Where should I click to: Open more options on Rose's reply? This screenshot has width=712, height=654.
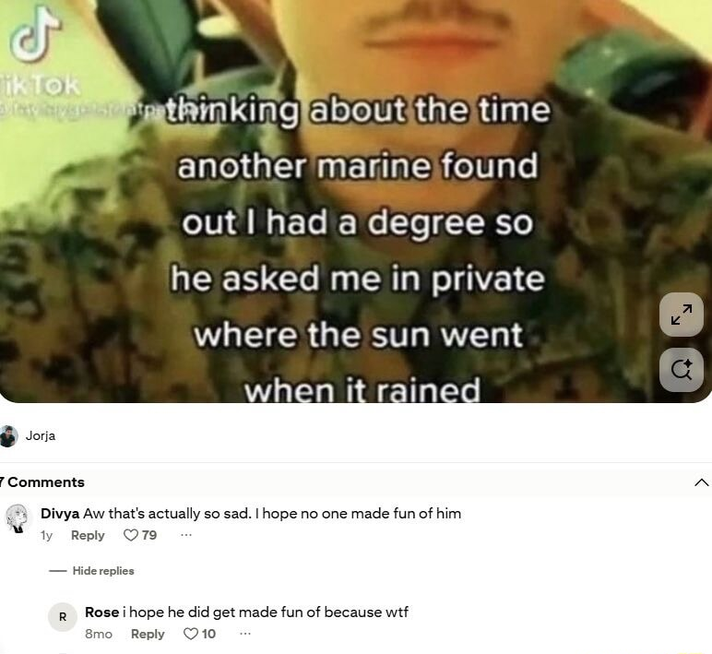click(x=245, y=634)
